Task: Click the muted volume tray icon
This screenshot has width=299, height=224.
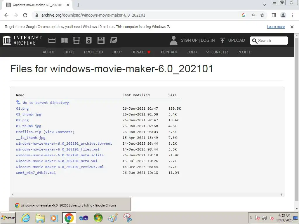Action: (x=271, y=218)
